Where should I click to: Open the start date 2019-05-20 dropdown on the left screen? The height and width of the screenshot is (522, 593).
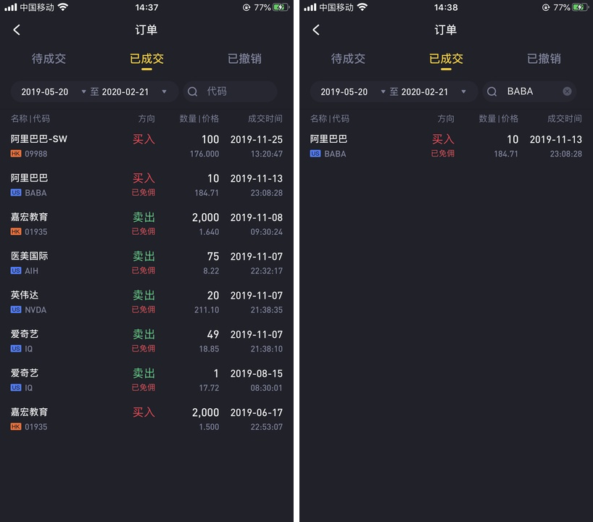tap(84, 91)
